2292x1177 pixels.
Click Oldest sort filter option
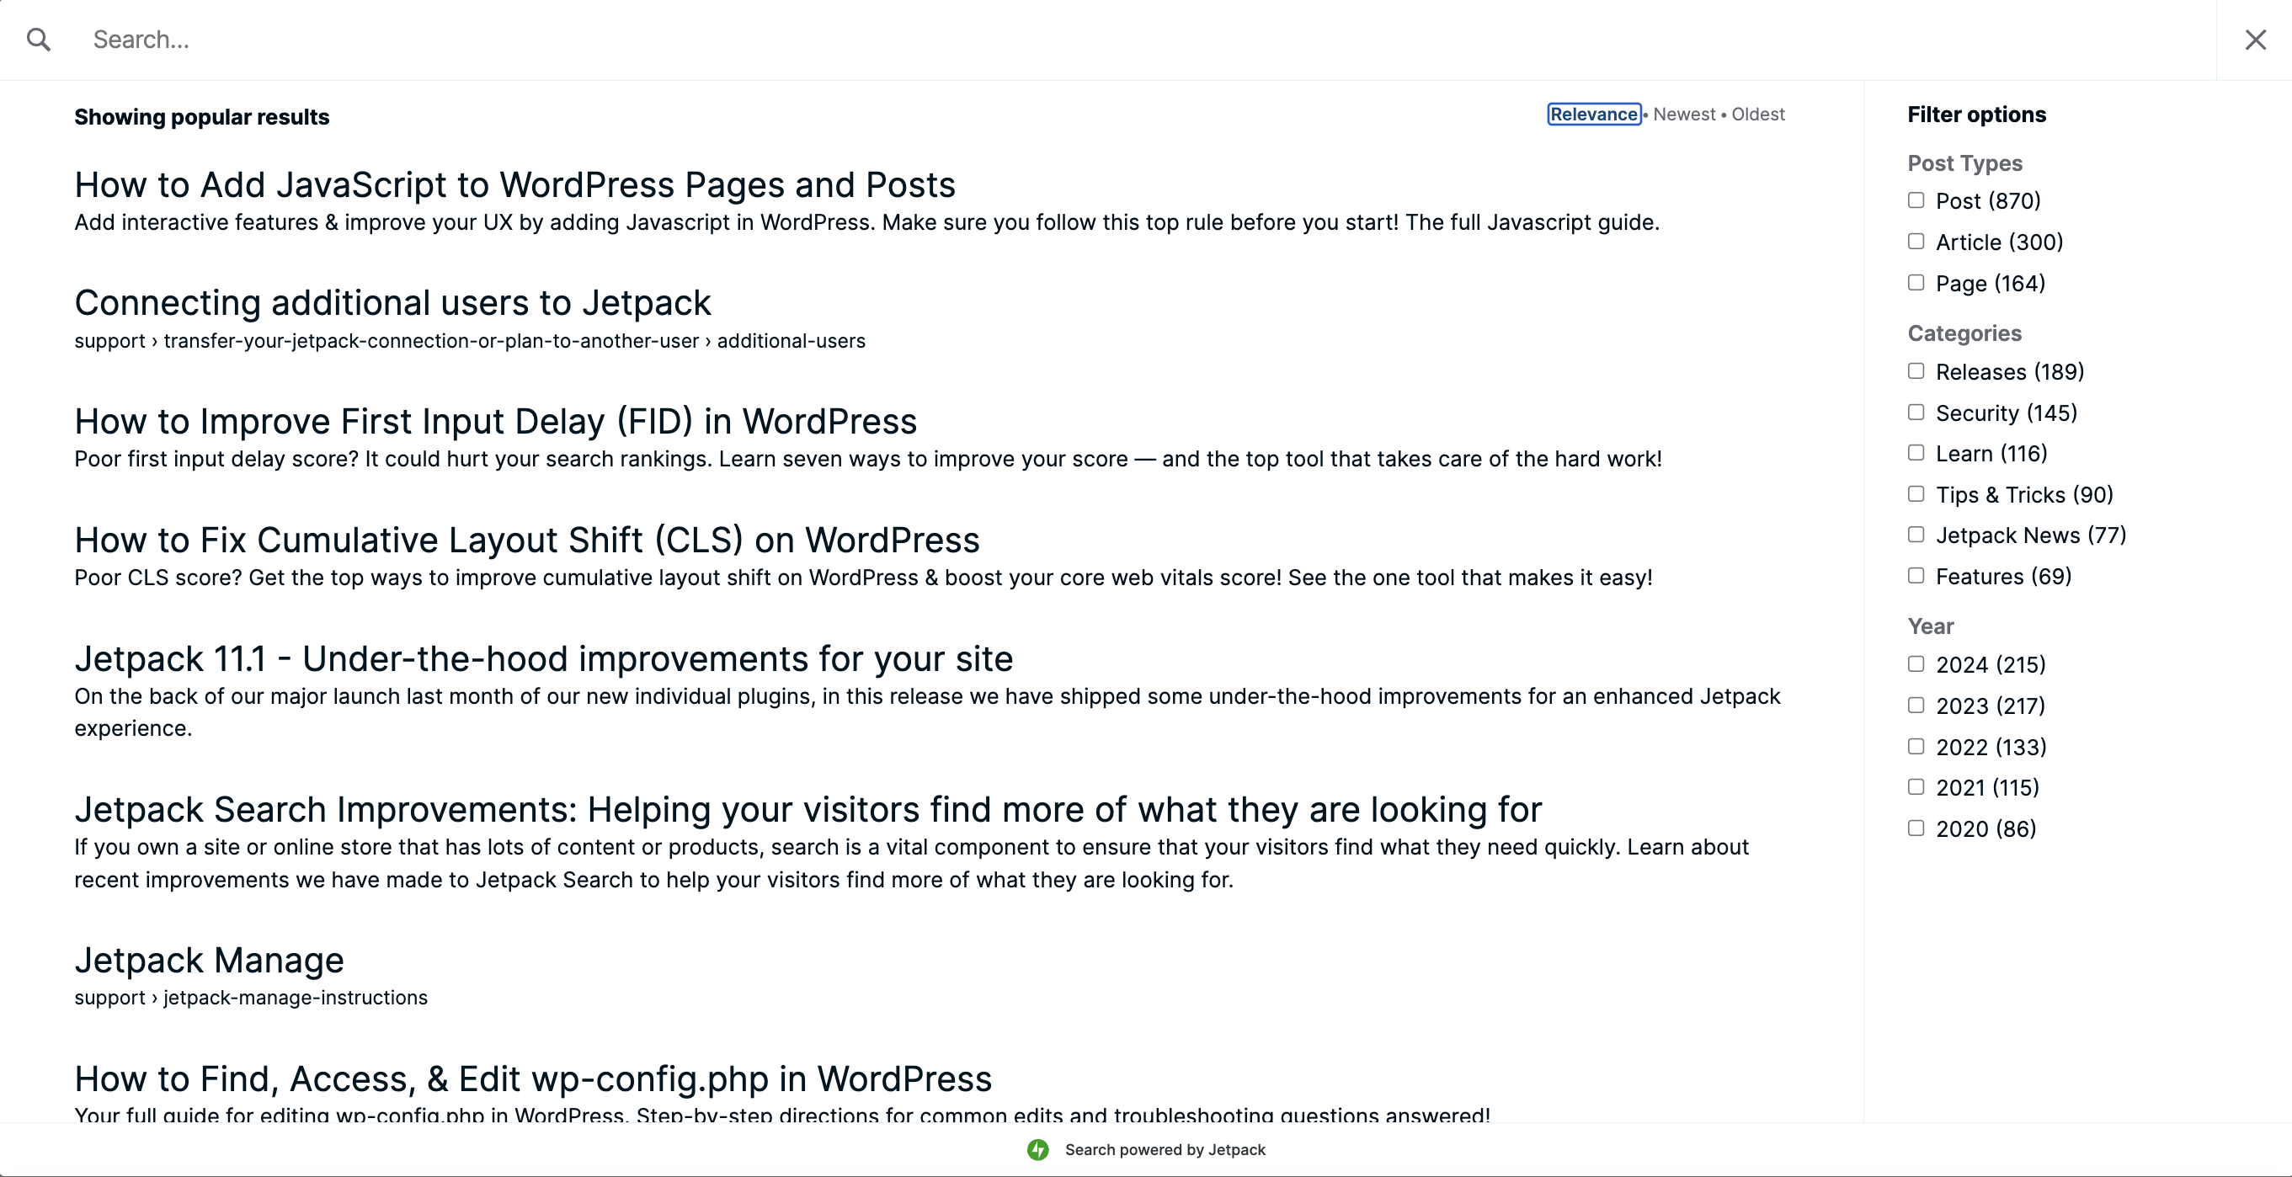pyautogui.click(x=1756, y=115)
